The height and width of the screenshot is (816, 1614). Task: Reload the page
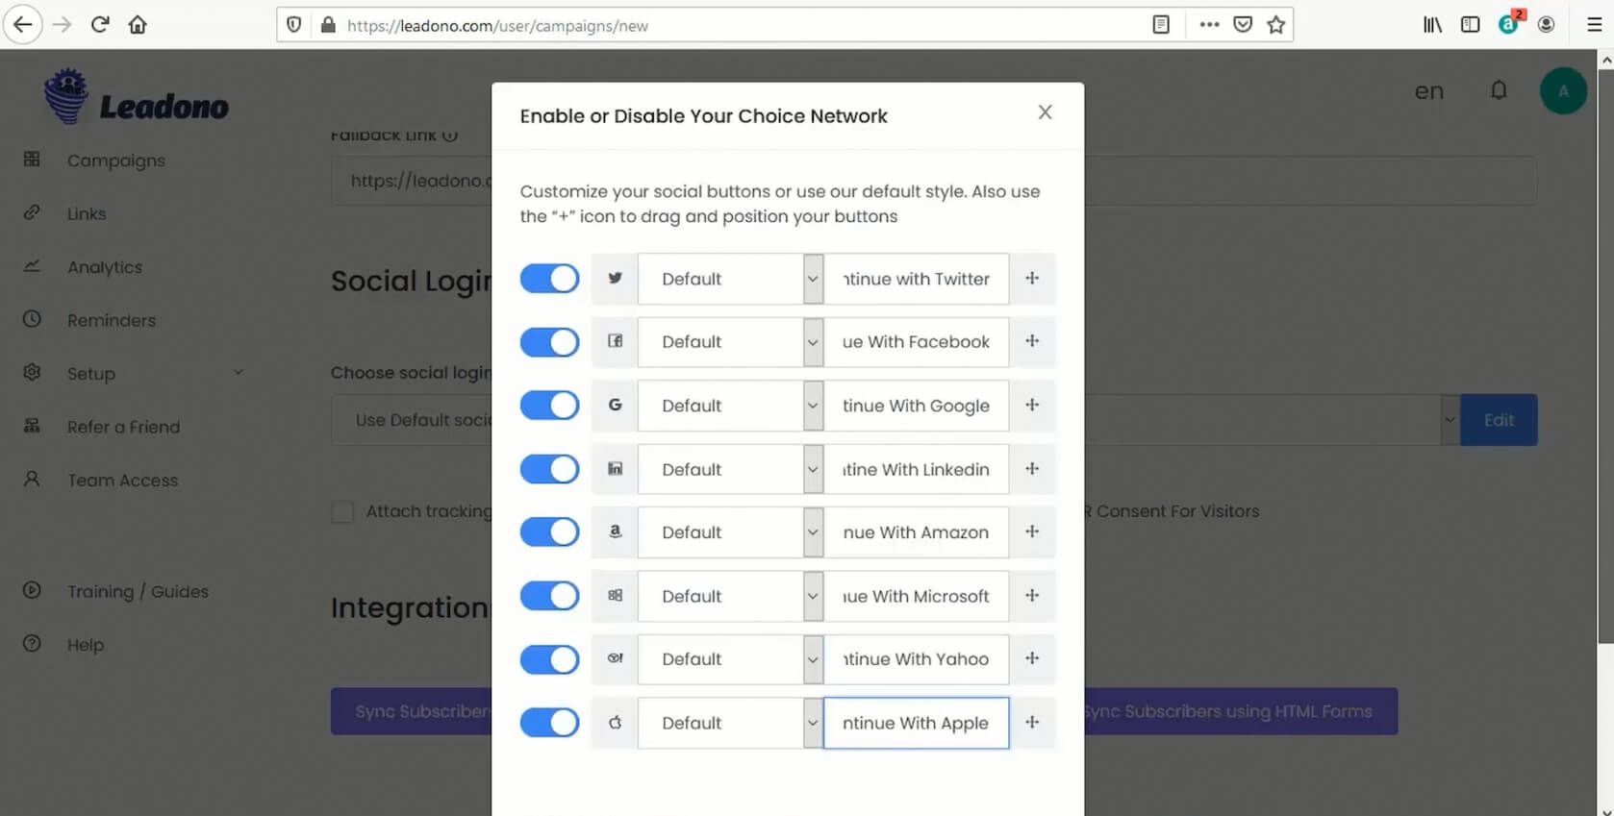pyautogui.click(x=100, y=25)
